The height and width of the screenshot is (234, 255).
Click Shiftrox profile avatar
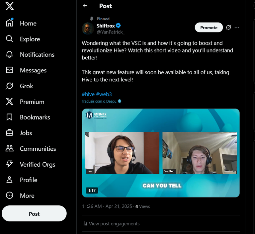[x=88, y=29]
